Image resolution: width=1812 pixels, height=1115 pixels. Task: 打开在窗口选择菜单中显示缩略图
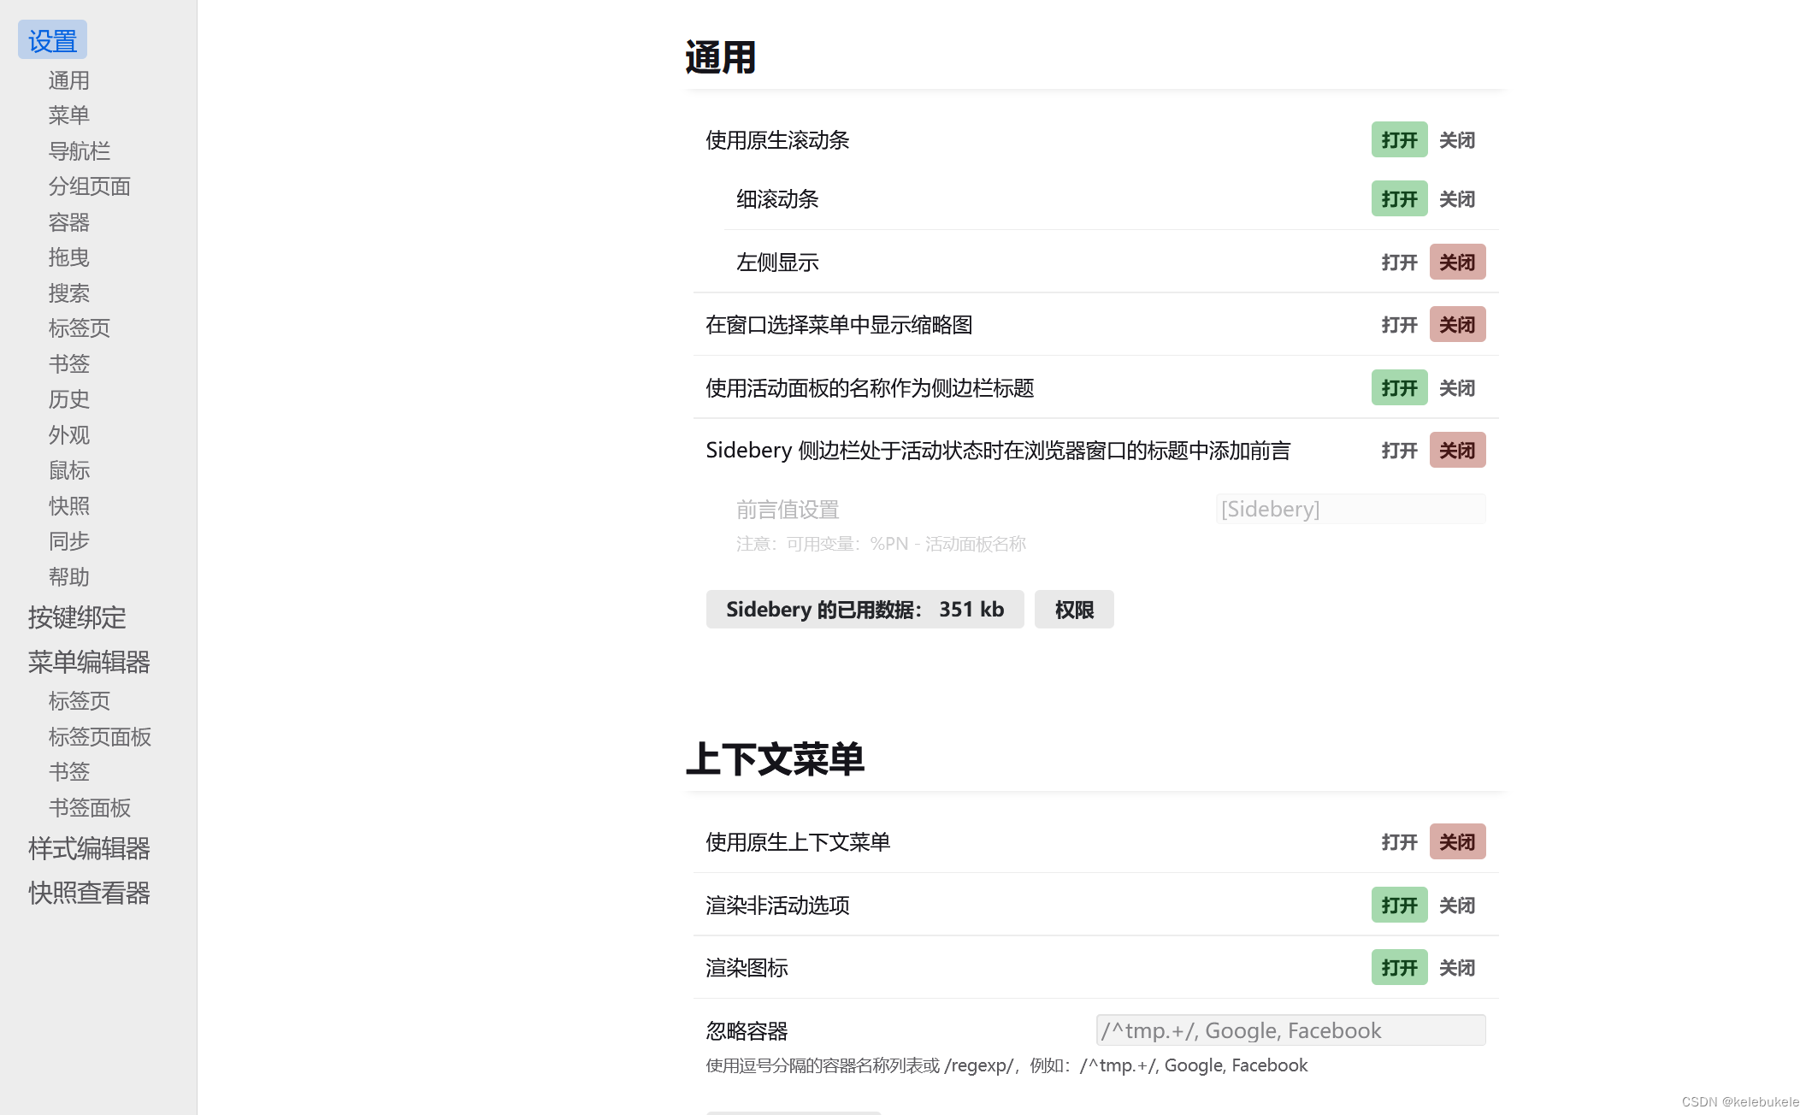[1399, 325]
